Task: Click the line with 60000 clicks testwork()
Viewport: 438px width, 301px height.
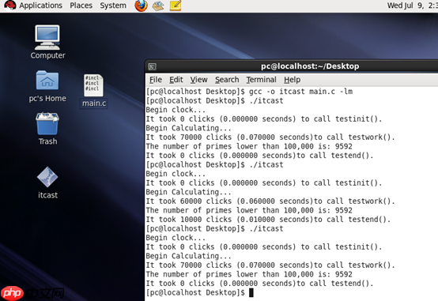Action: [270, 201]
